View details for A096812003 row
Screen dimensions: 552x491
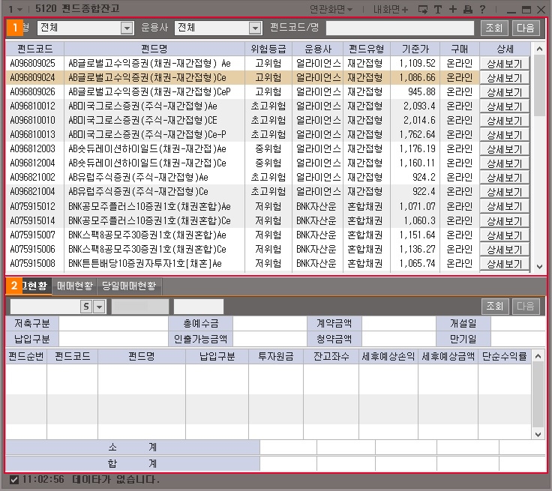pyautogui.click(x=505, y=149)
